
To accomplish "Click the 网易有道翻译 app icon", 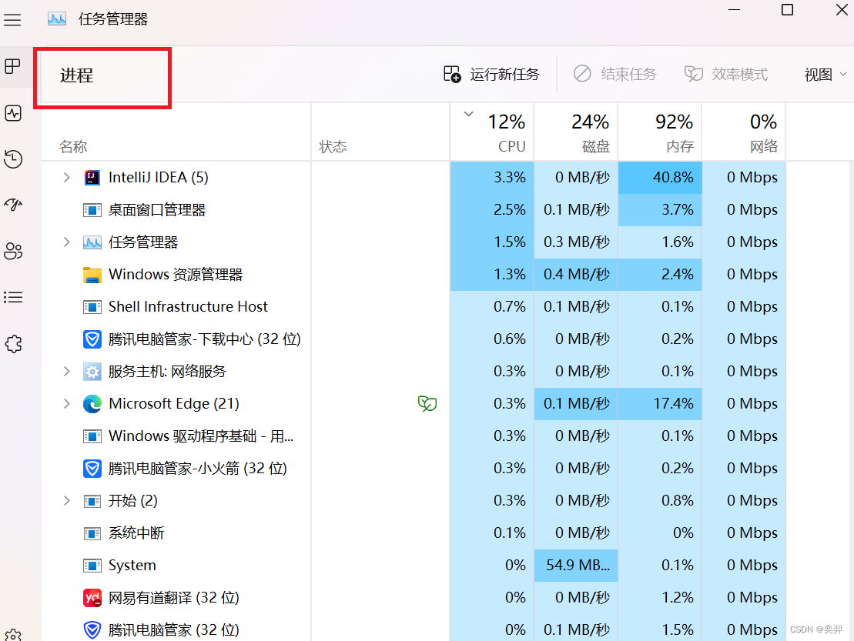I will click(x=92, y=598).
